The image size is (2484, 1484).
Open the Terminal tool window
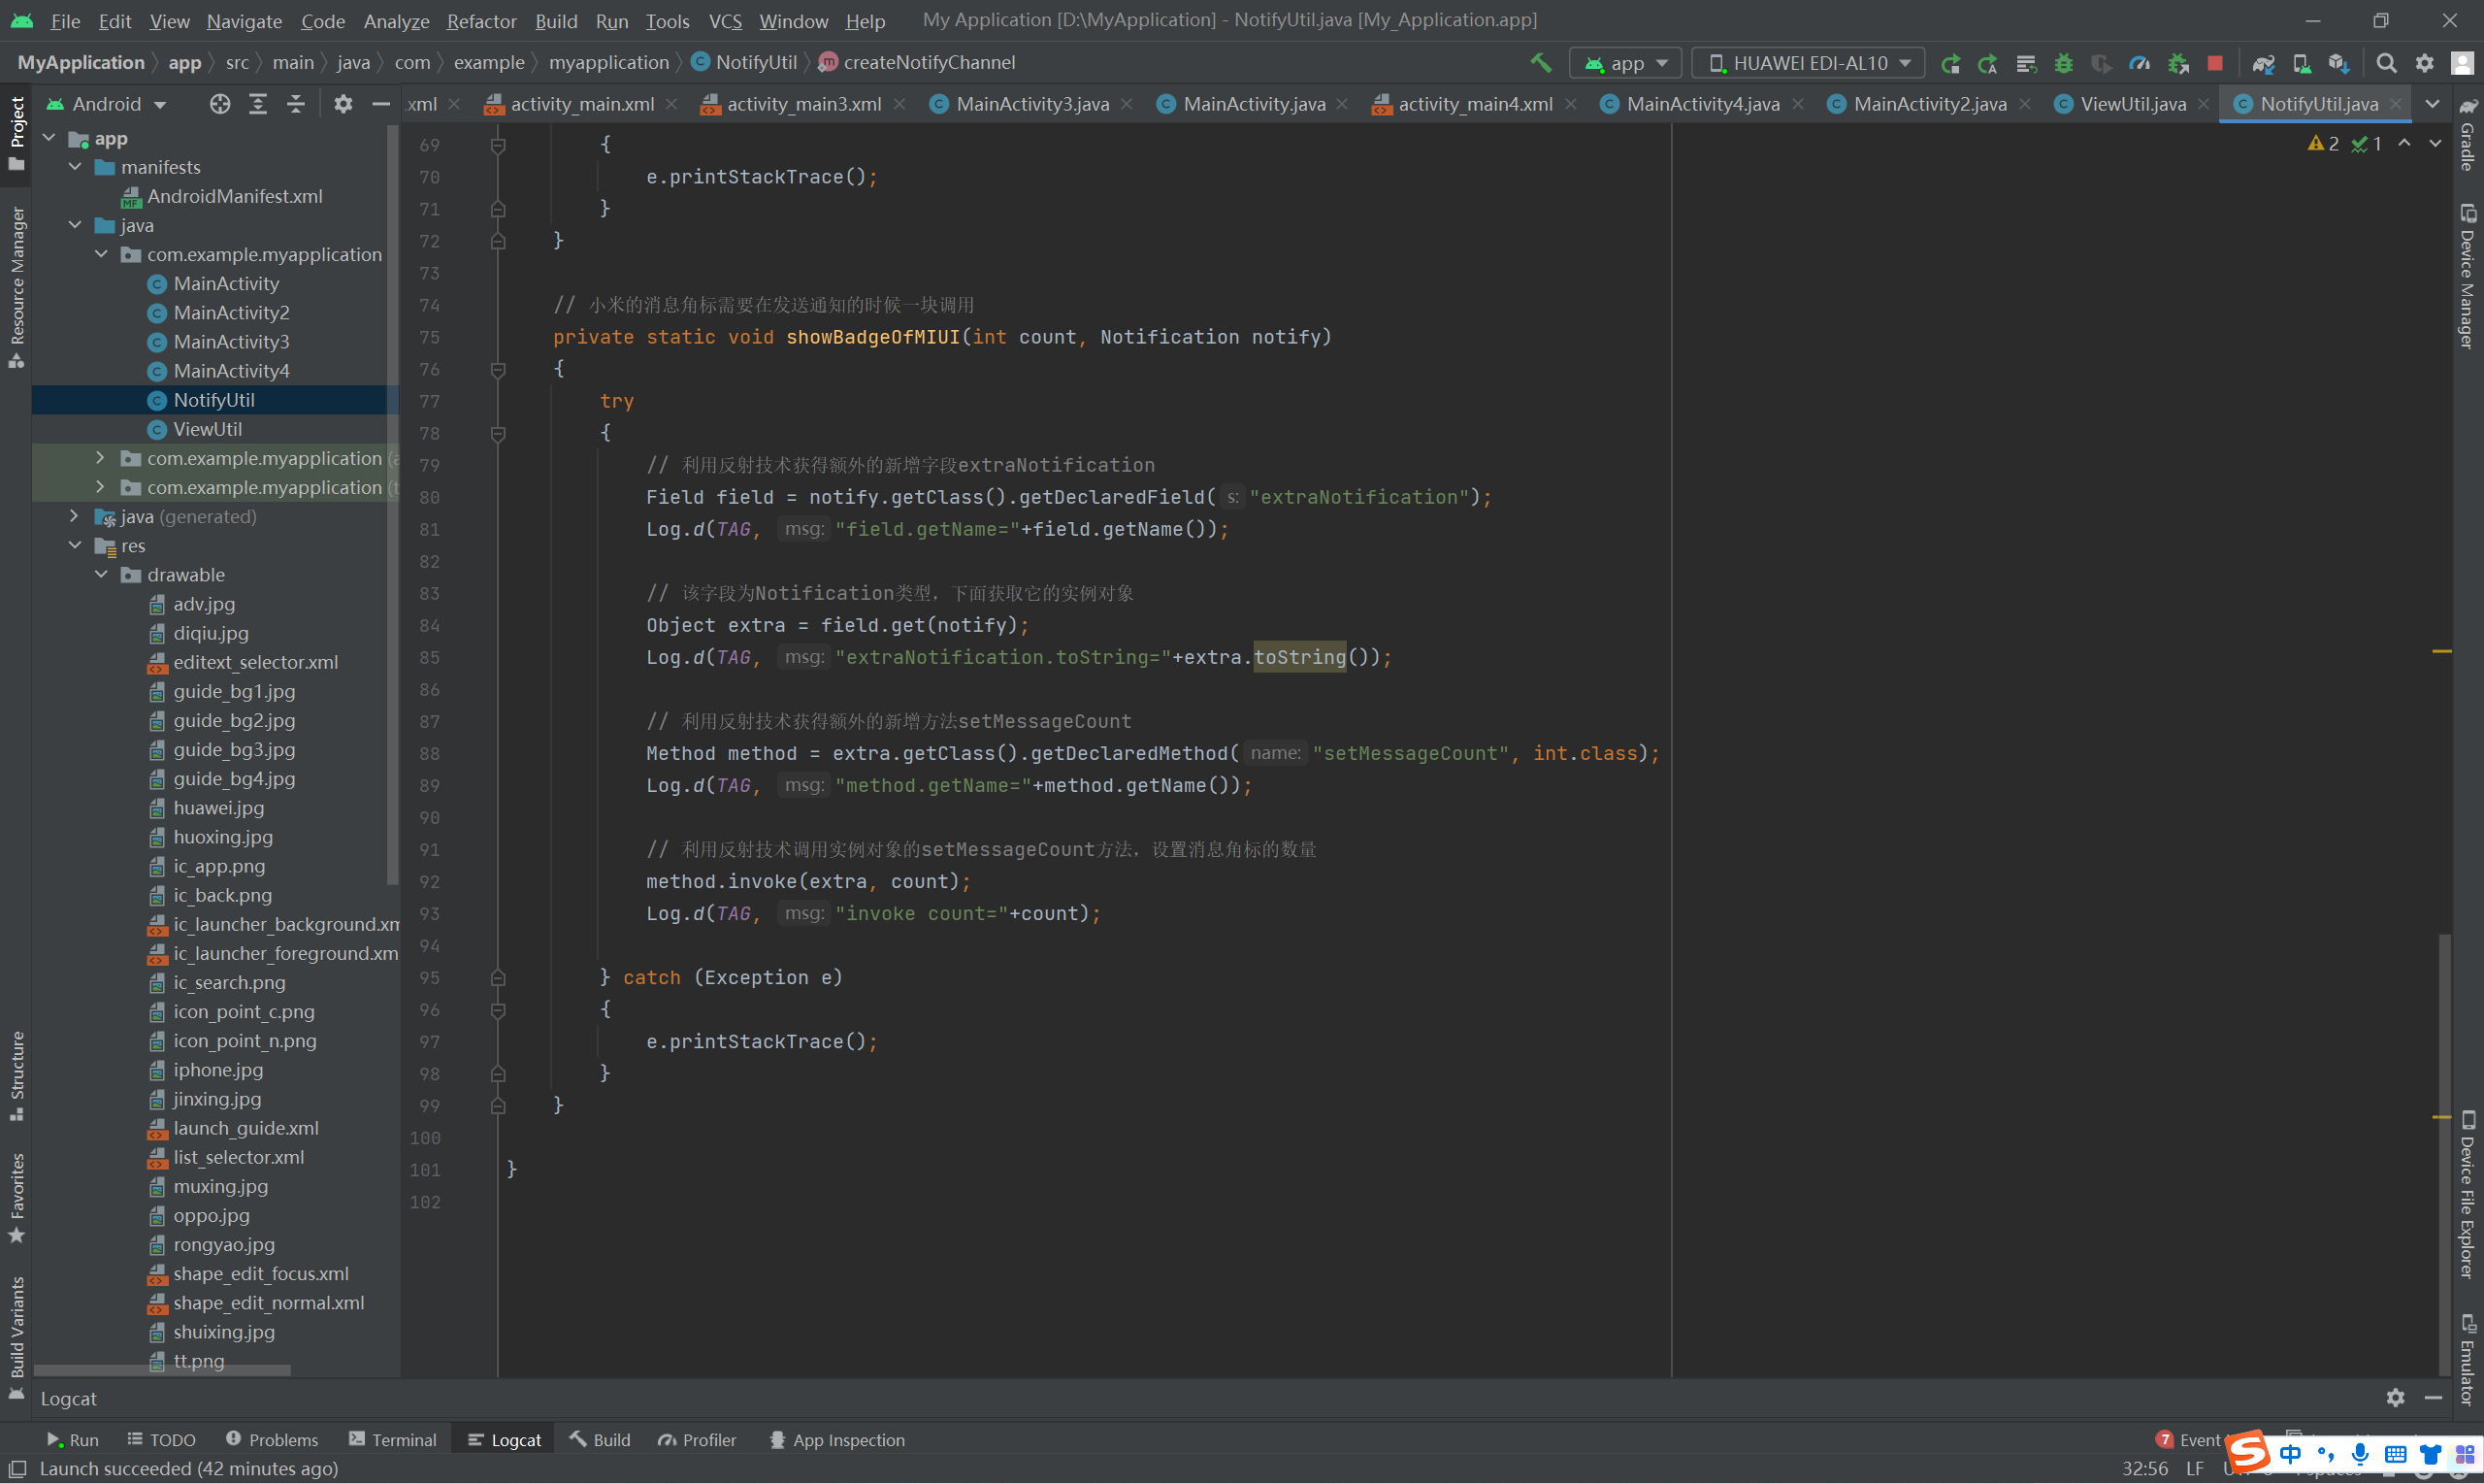[x=393, y=1440]
